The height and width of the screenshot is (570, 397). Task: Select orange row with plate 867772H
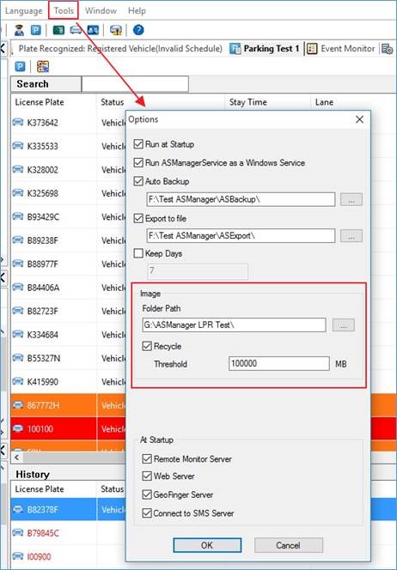point(69,405)
